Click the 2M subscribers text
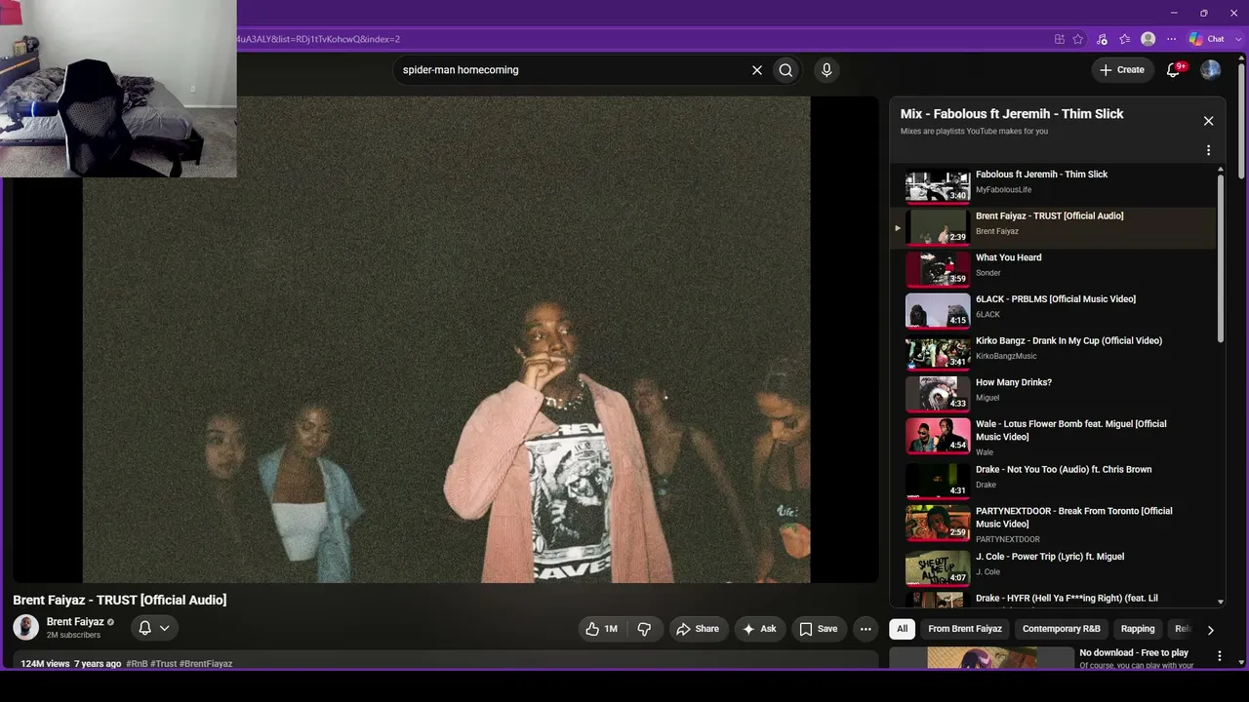 tap(73, 636)
